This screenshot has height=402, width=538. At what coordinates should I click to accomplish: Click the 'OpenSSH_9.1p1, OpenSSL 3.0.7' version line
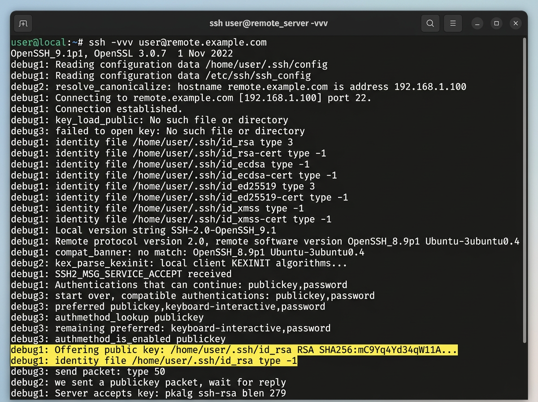click(122, 53)
